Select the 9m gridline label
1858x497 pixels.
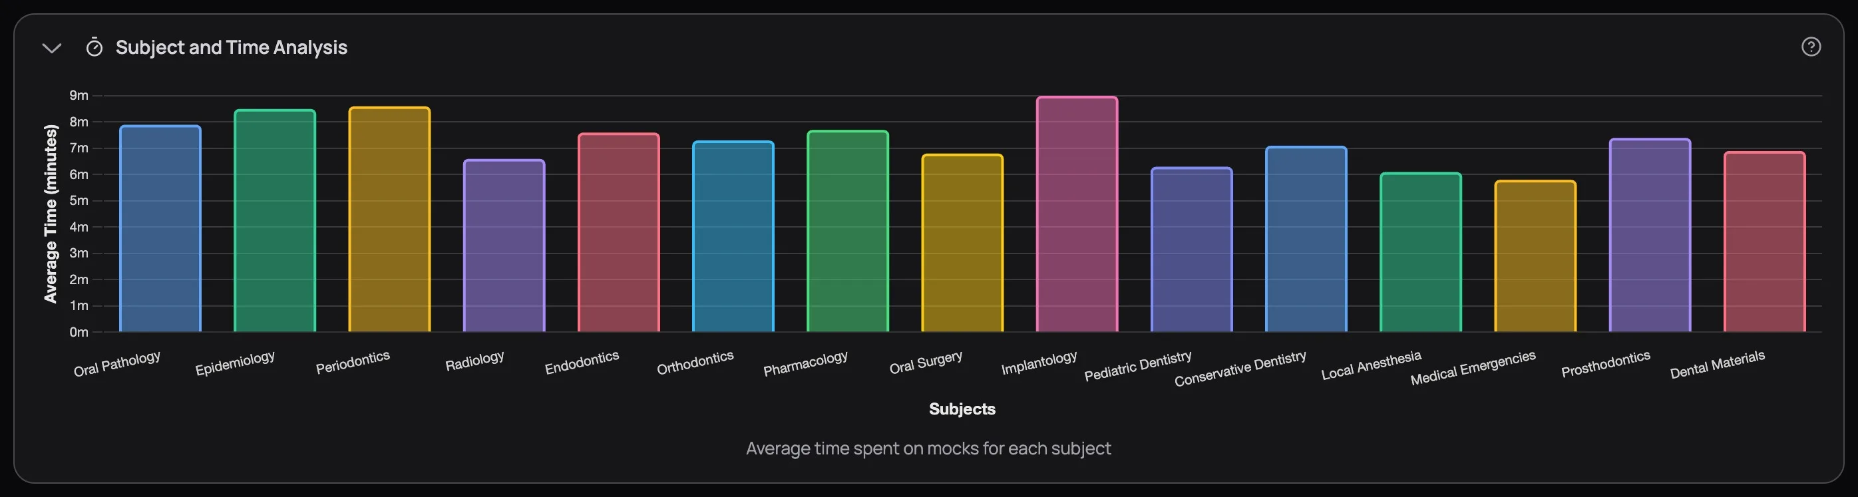[78, 94]
